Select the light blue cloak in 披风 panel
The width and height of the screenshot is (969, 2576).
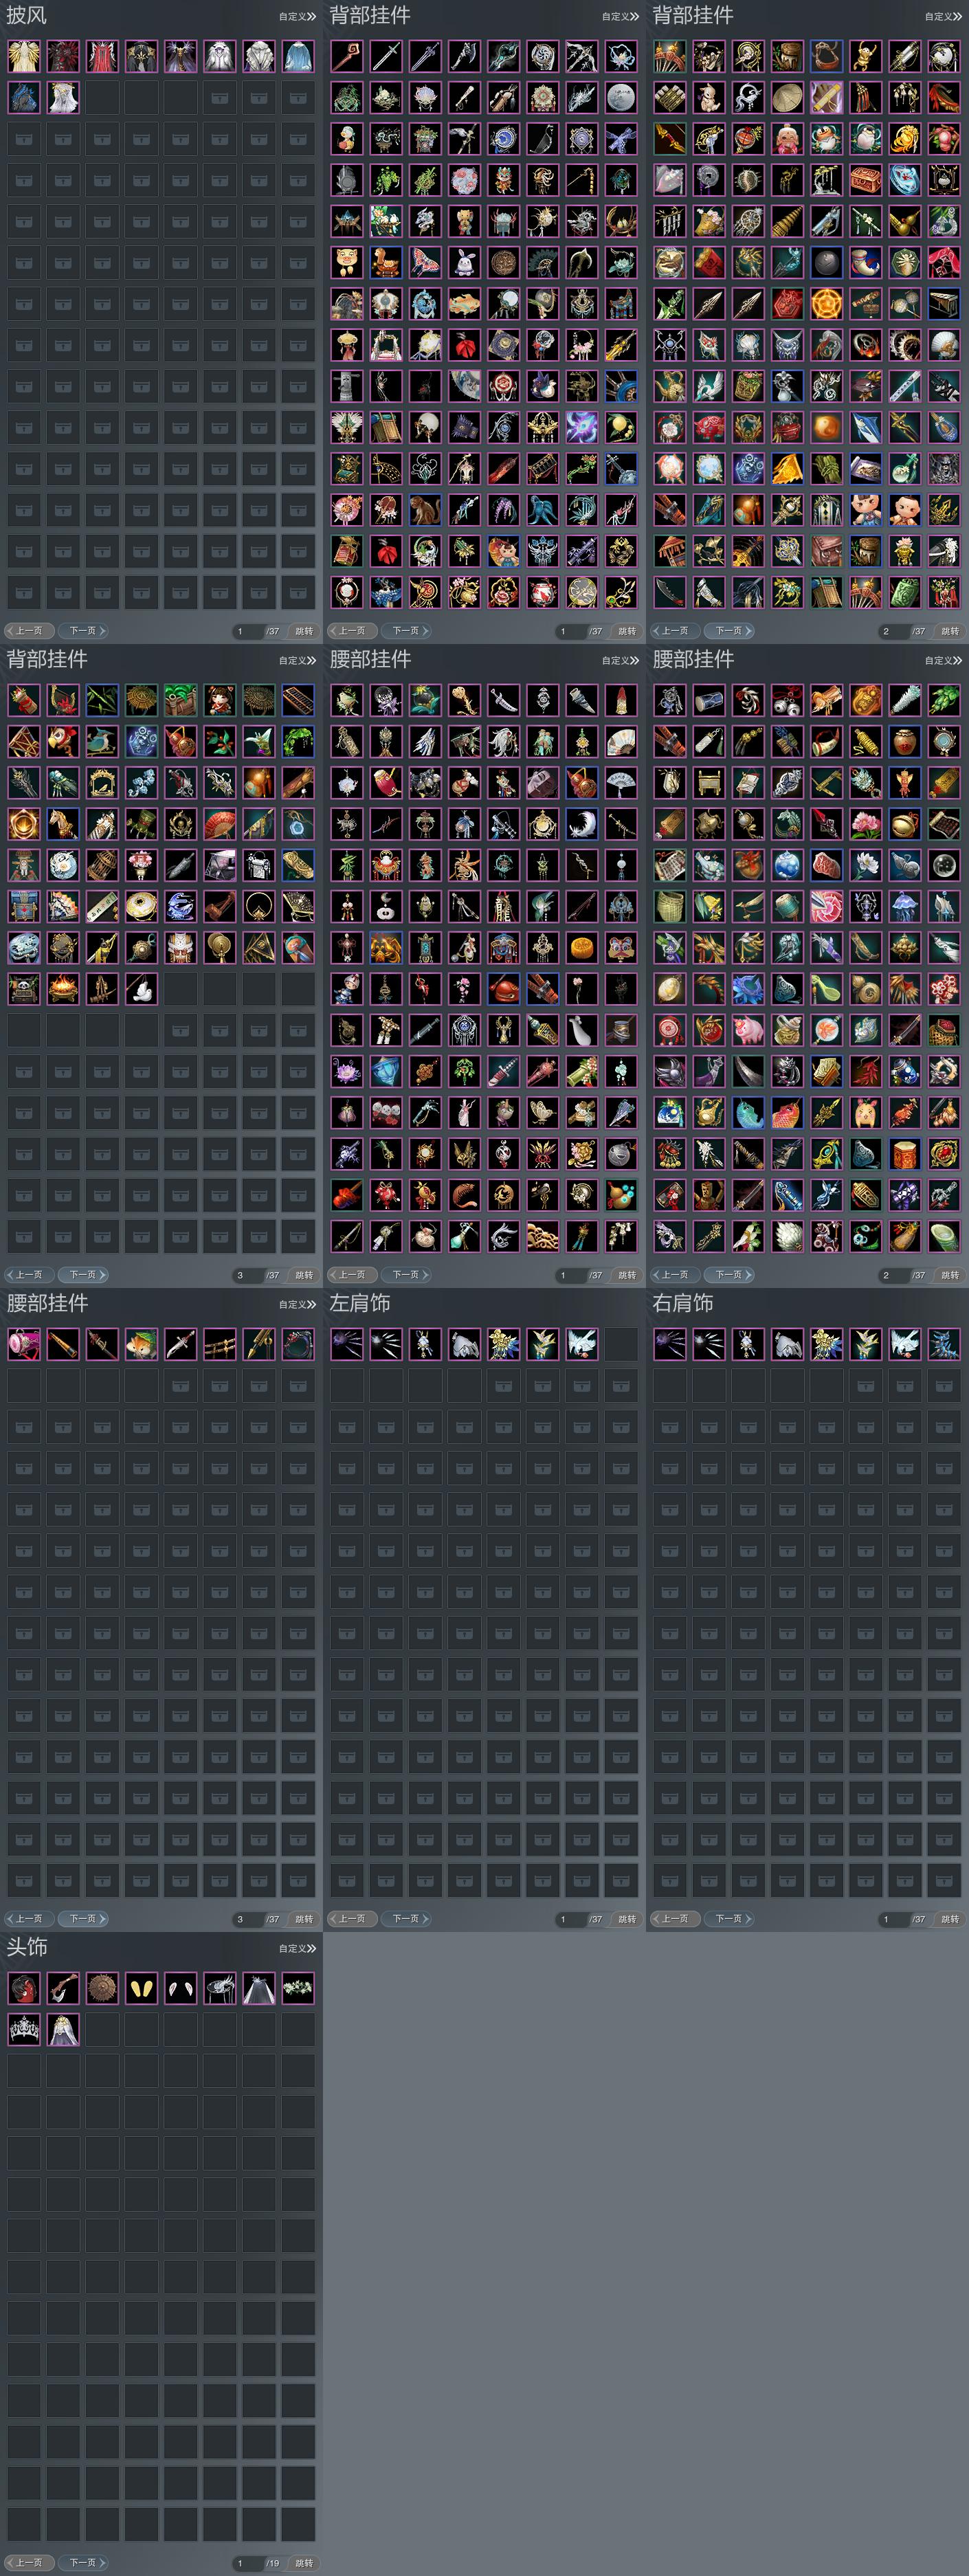click(x=298, y=56)
